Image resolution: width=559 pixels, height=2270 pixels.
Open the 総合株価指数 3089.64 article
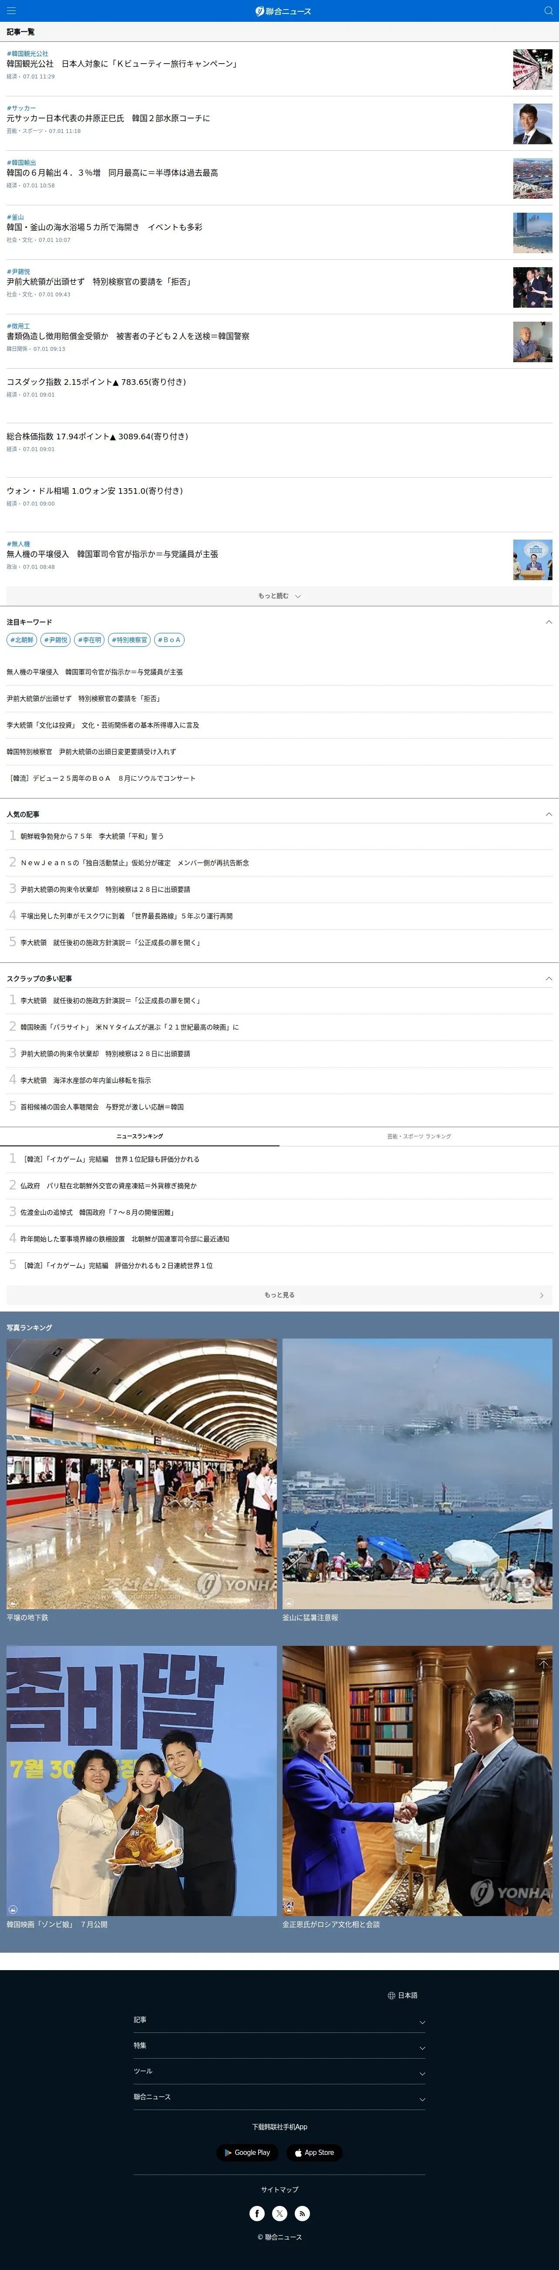click(98, 436)
